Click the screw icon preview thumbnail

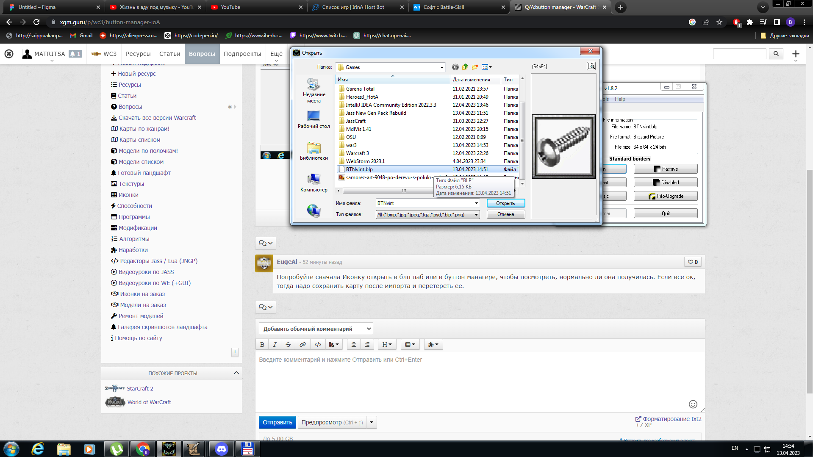click(563, 147)
